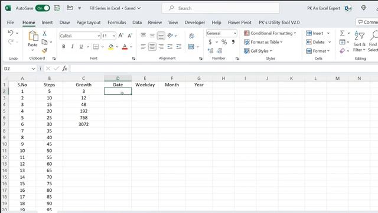
Task: Open the font size 11 dropdown
Action: tap(114, 36)
